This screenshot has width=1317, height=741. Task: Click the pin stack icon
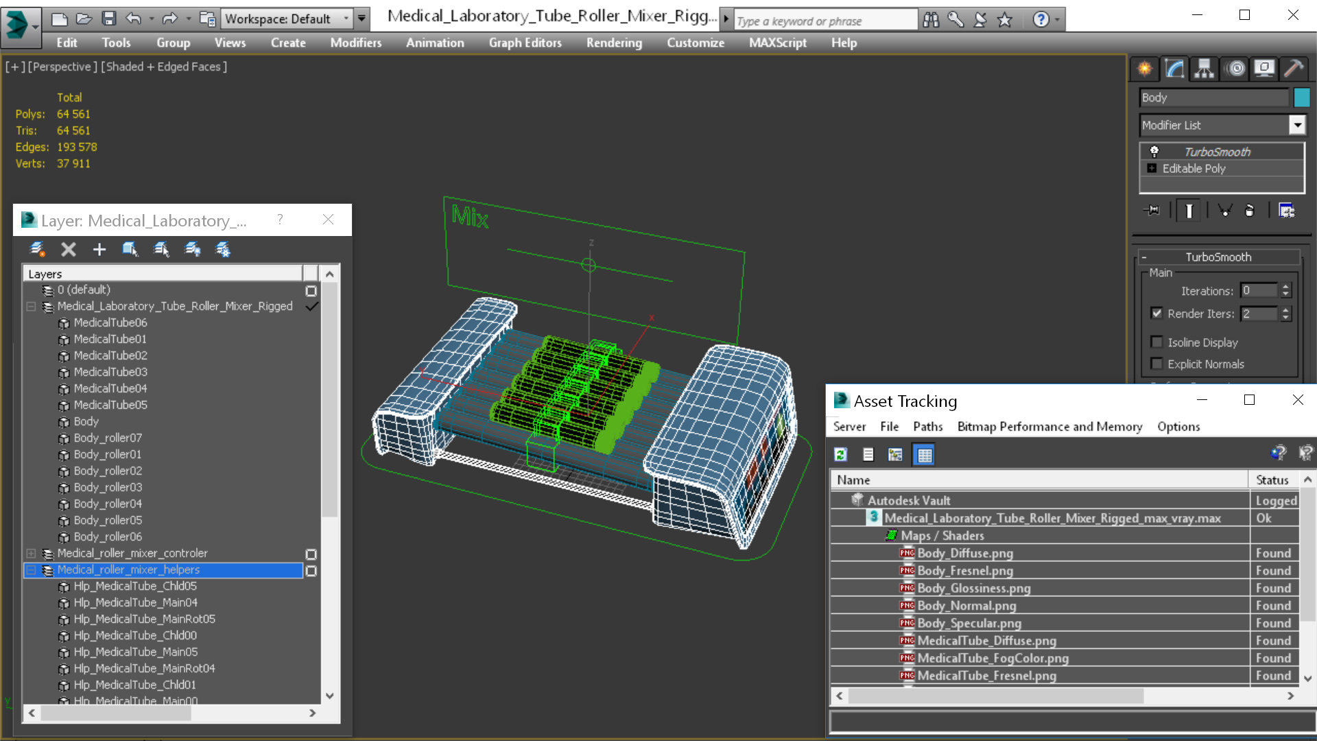(x=1152, y=211)
